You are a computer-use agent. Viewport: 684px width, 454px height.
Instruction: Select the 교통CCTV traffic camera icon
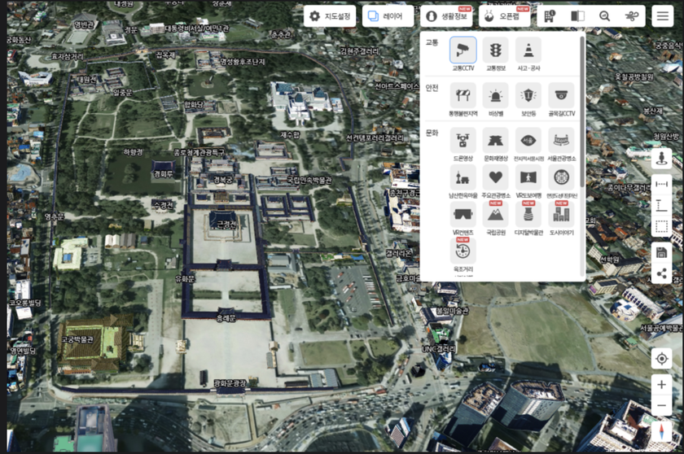463,50
